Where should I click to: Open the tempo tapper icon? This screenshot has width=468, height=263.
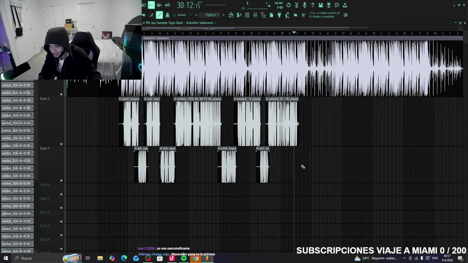coord(287,15)
